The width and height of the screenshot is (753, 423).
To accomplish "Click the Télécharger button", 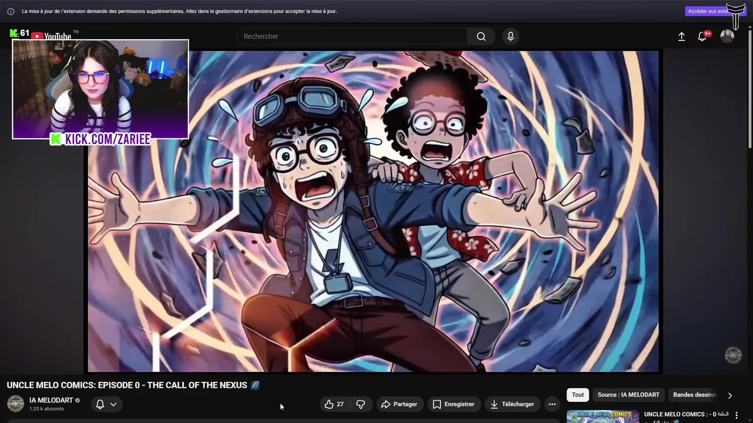I will point(512,404).
